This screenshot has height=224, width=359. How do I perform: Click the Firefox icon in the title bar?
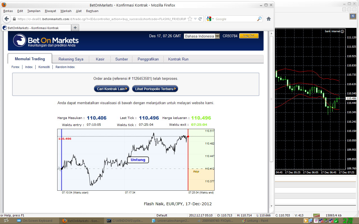(4, 5)
